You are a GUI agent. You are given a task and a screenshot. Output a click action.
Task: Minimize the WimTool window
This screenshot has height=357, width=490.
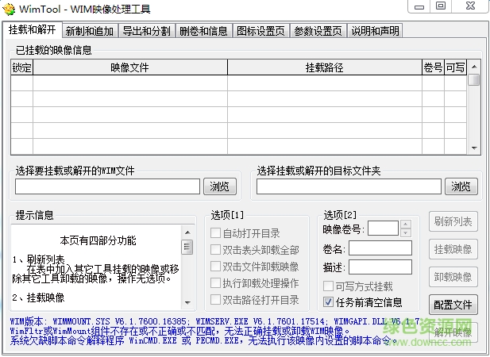pos(419,6)
